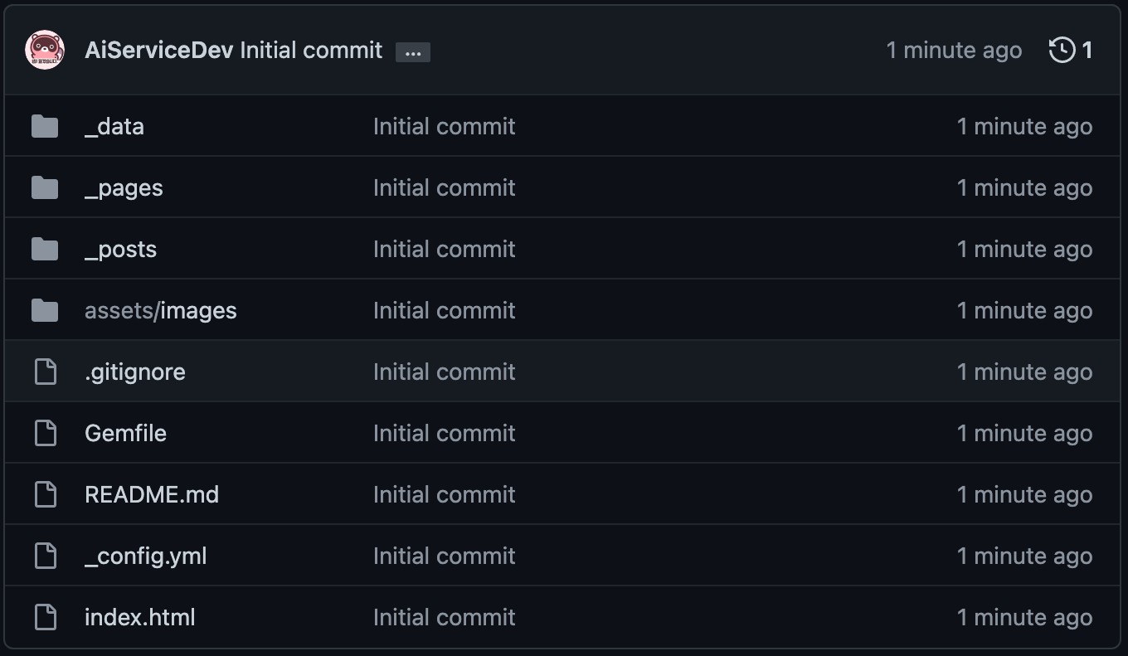Click the .gitignore file icon
This screenshot has height=656, width=1128.
45,372
